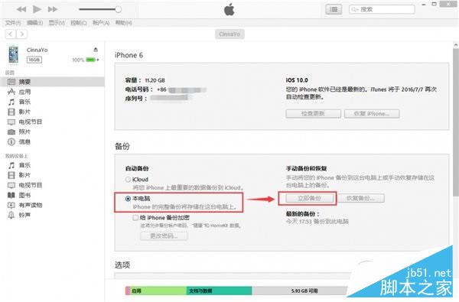Open the 帮助 menu
This screenshot has height=302, width=459.
point(123,23)
